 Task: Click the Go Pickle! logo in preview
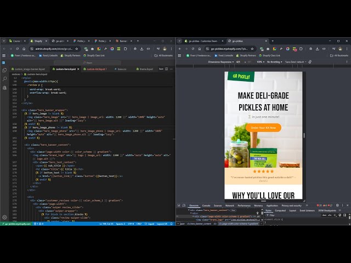[241, 77]
